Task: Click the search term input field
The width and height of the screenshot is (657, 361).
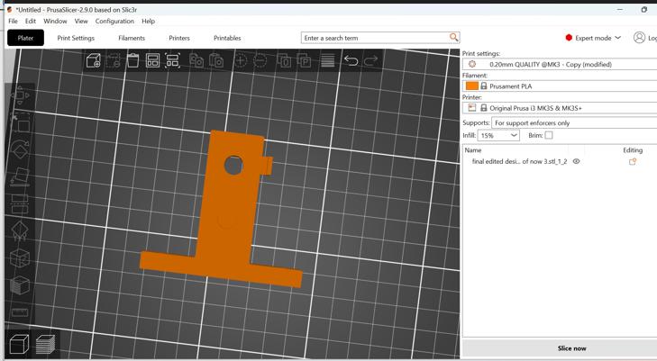Action: [375, 38]
